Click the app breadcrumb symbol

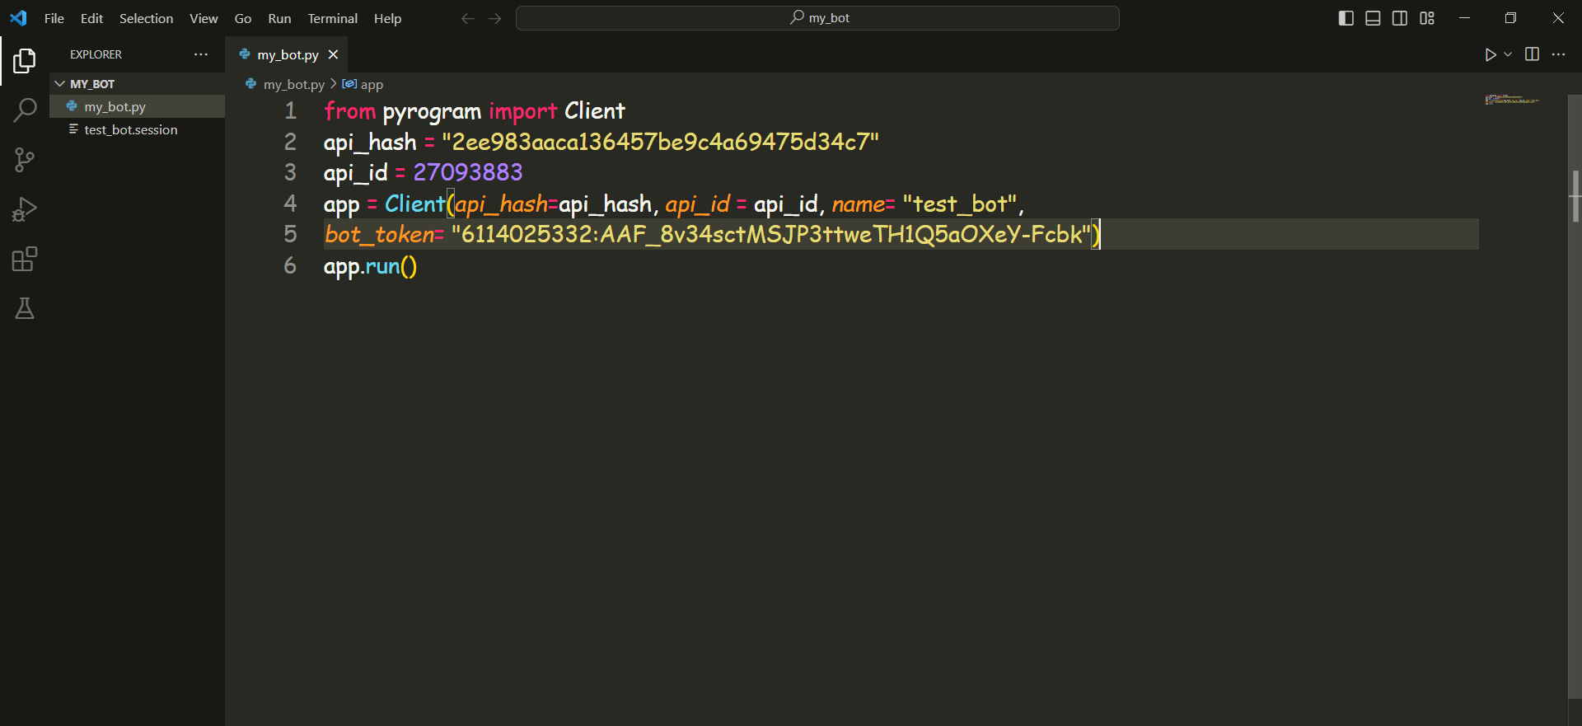tap(371, 84)
